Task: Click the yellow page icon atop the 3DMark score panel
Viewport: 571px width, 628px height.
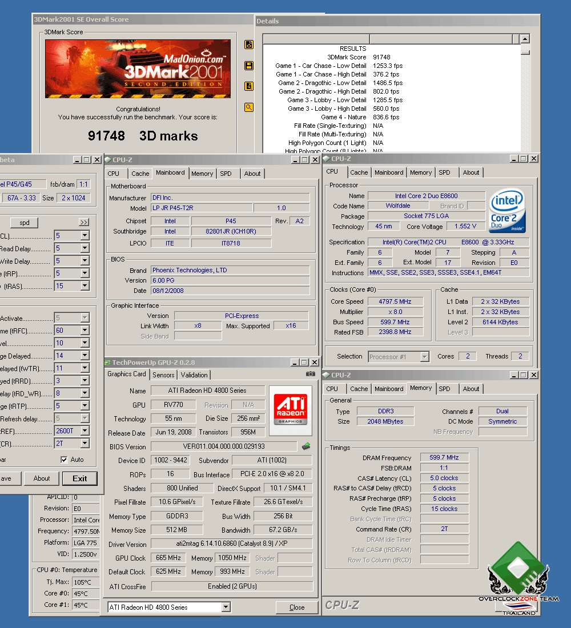Action: 249,45
